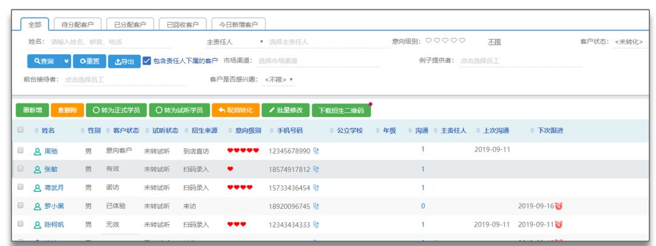Click person icon beside 周驰
Viewport: 656px width, 246px height.
37,151
